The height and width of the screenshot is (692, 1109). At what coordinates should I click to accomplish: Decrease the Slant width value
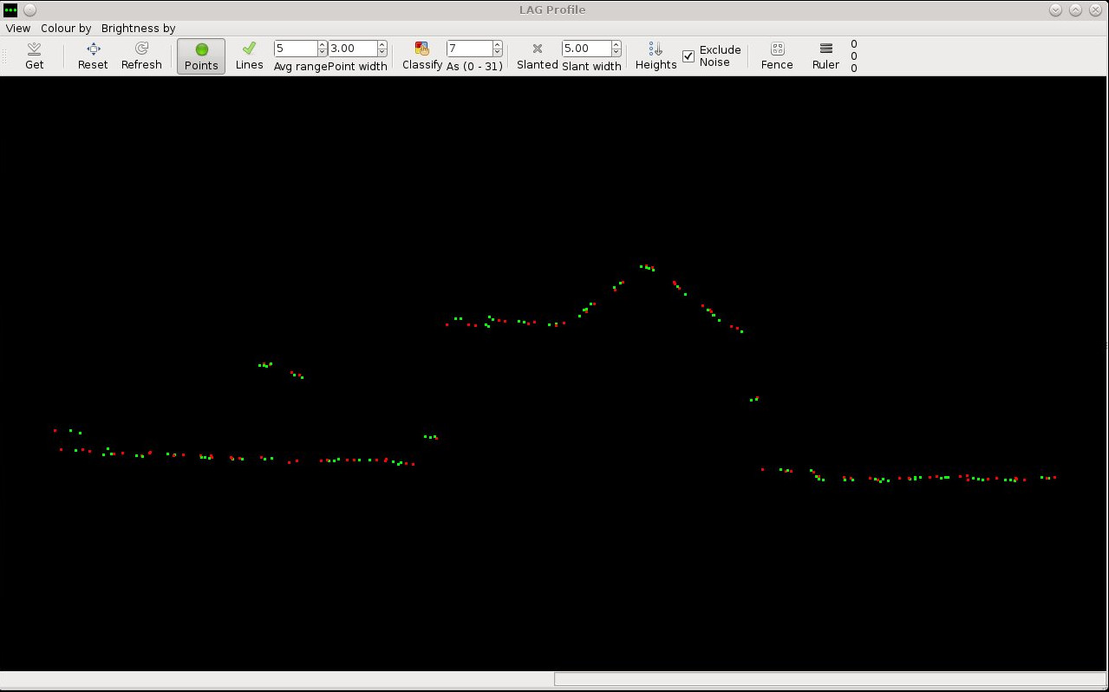tap(616, 53)
